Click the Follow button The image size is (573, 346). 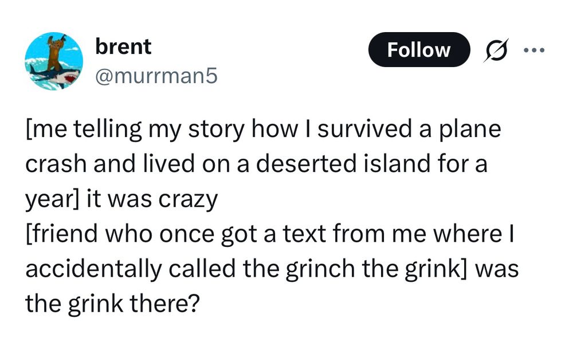pyautogui.click(x=418, y=50)
